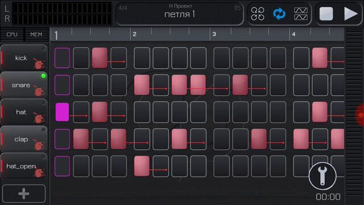Toggle first step of kick row

(62, 58)
